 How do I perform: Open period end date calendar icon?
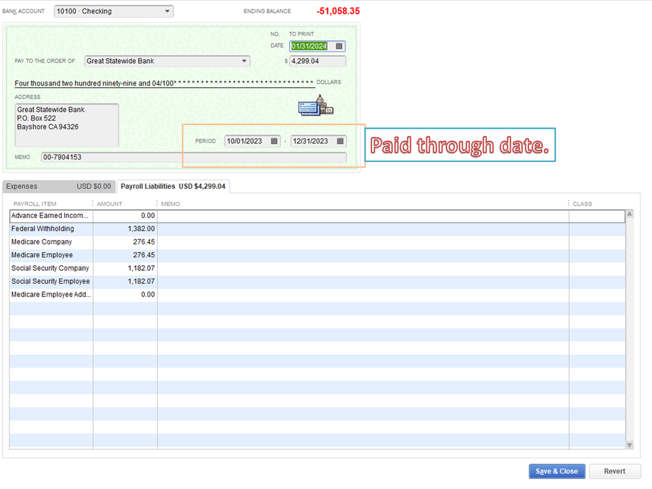(x=340, y=141)
